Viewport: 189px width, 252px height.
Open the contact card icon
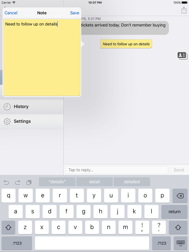(183, 56)
